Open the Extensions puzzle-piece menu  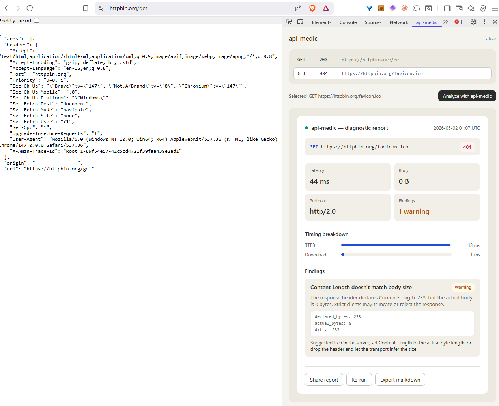tap(417, 8)
